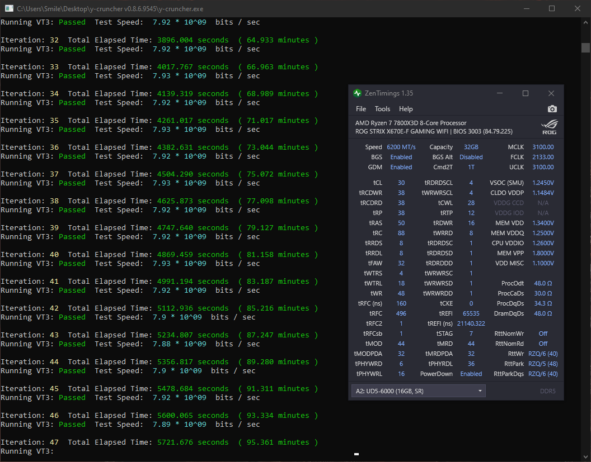This screenshot has height=462, width=591.
Task: Click the PowerDown Enabled value
Action: point(471,374)
